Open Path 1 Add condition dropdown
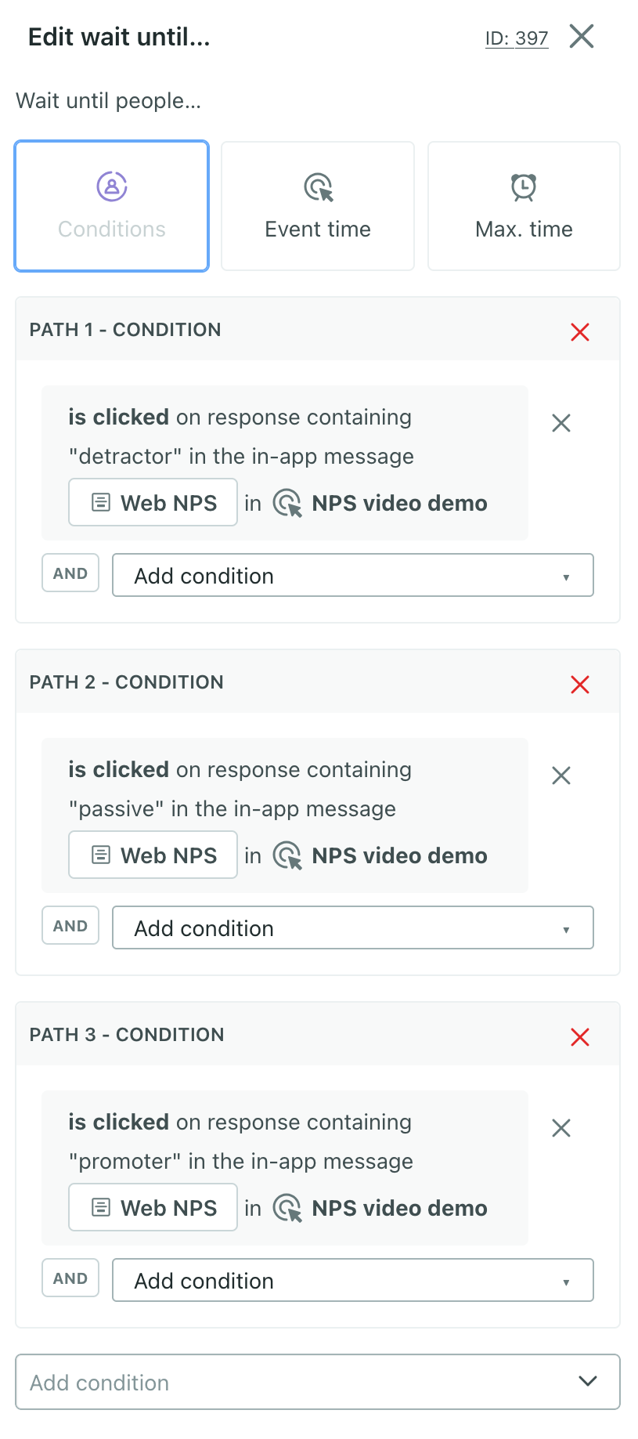The image size is (638, 1439). tap(353, 576)
